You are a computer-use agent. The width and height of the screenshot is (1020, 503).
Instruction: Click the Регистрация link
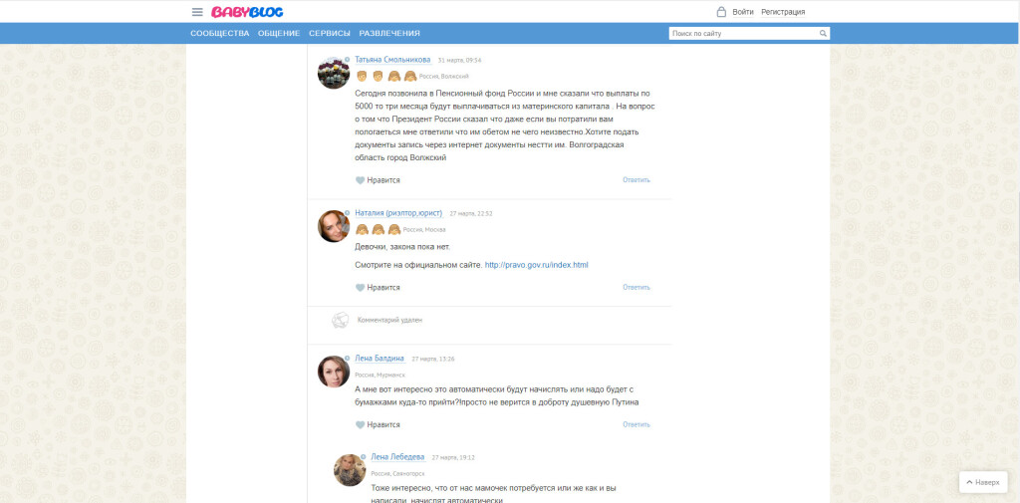(783, 12)
